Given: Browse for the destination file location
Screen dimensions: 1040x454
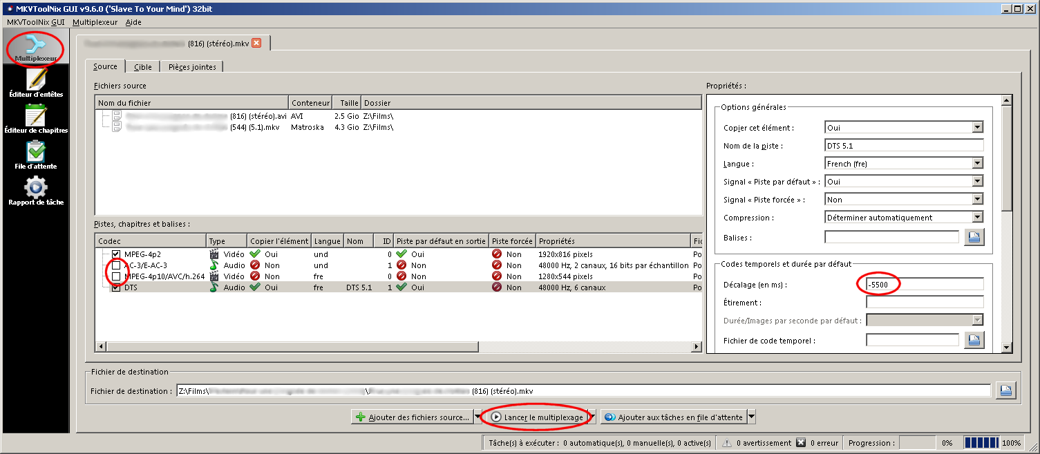Looking at the screenshot, I should (x=1005, y=391).
